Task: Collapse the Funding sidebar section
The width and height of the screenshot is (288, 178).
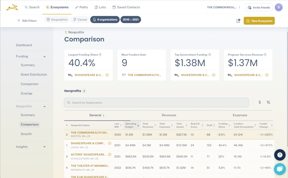Action: (44, 57)
